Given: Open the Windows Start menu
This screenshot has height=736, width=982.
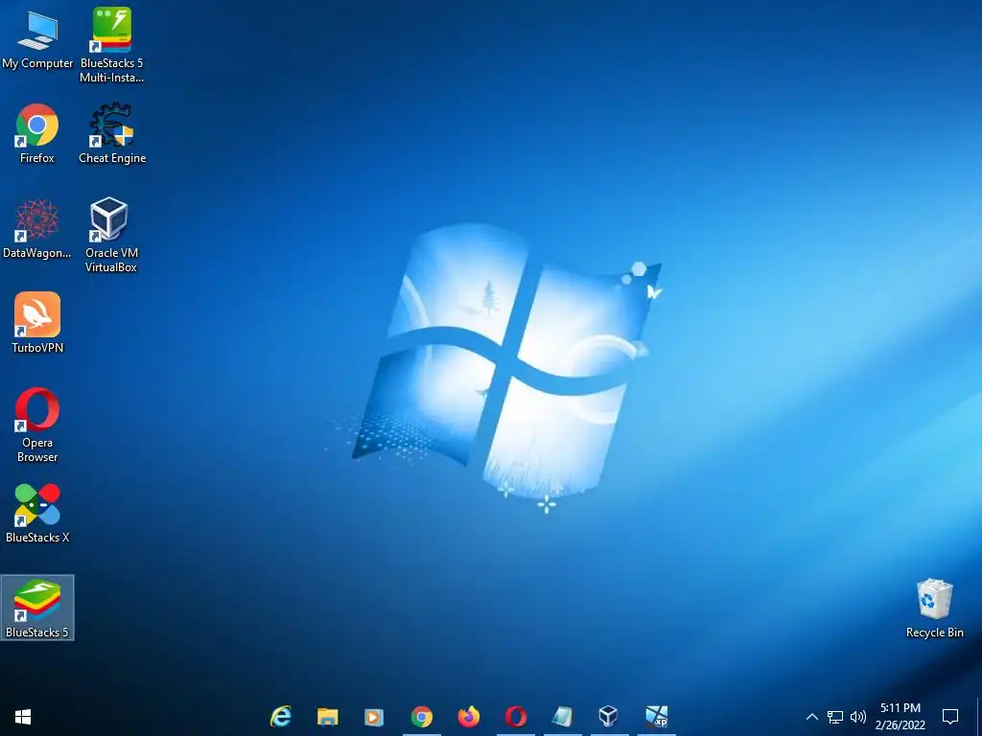Looking at the screenshot, I should 23,717.
